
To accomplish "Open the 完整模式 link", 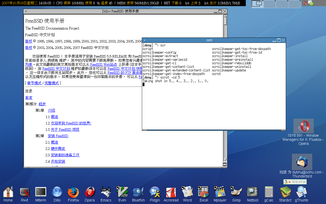I will tap(51, 83).
